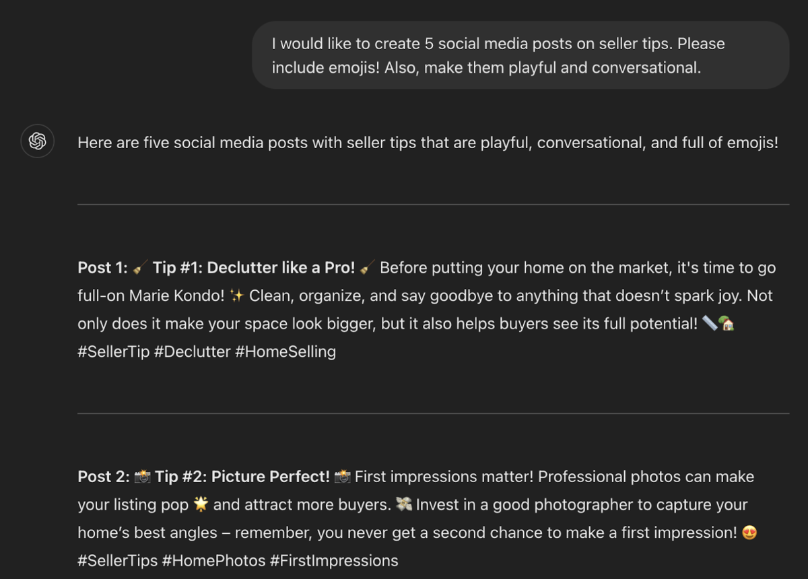Click the flying money emoji before Invest

point(404,504)
